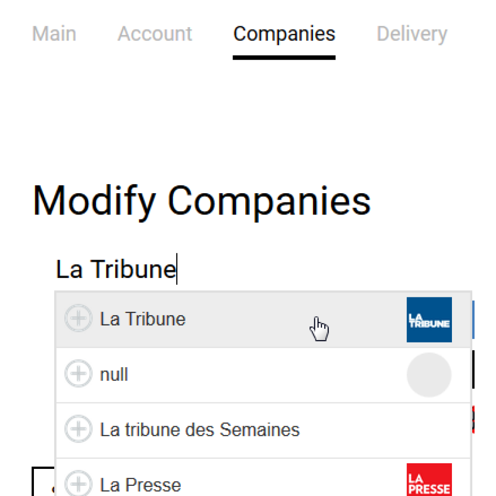Screen dimensions: 496x496
Task: Select the Companies tab
Action: tap(284, 34)
